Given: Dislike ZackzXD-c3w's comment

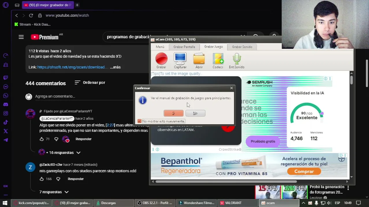Looking at the screenshot, I should (x=58, y=179).
